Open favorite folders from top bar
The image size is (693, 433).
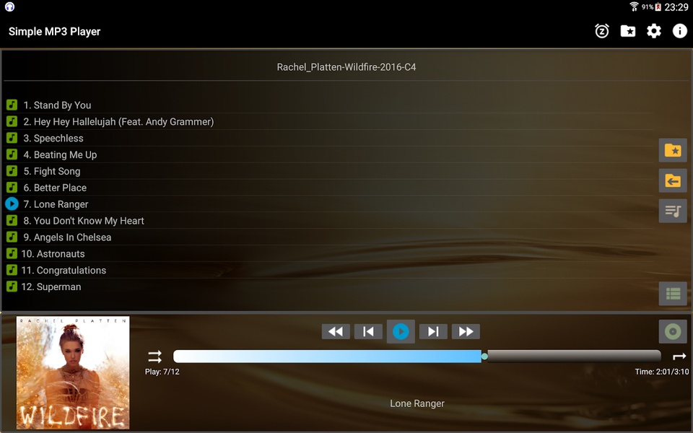coord(627,31)
